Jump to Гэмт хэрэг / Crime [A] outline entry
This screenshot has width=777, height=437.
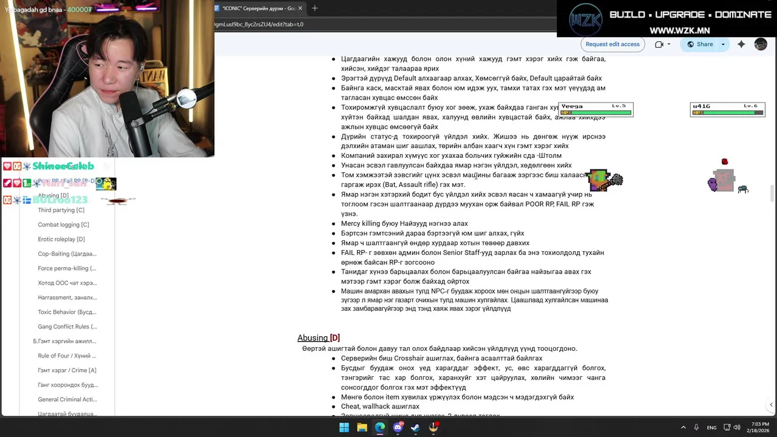click(67, 370)
